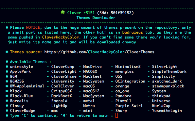Select the 'OSS' theme name
This screenshot has height=121, width=195.
(119, 76)
